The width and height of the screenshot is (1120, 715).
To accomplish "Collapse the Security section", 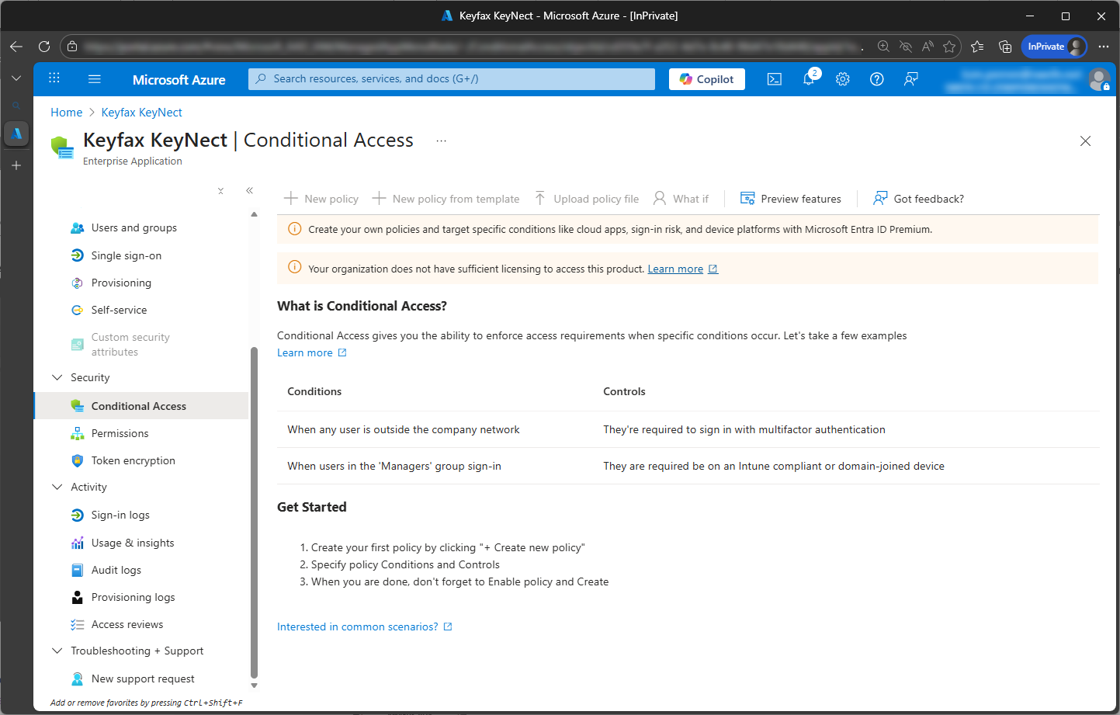I will tap(57, 377).
